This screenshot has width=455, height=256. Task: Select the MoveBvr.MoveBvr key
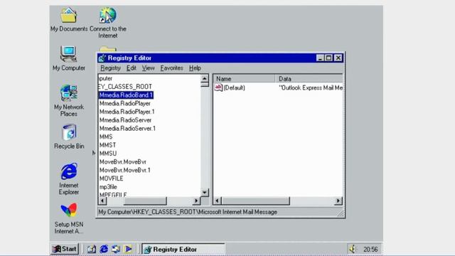tap(123, 162)
